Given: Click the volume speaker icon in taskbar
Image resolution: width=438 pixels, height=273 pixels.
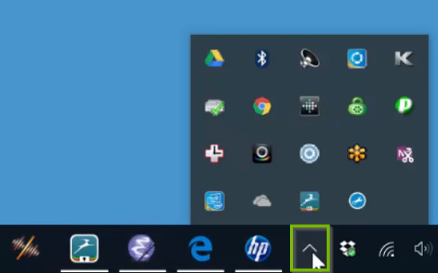Looking at the screenshot, I should 424,248.
